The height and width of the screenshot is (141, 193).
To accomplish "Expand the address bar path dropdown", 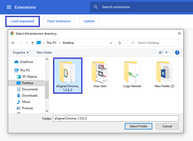I will coord(111,43).
